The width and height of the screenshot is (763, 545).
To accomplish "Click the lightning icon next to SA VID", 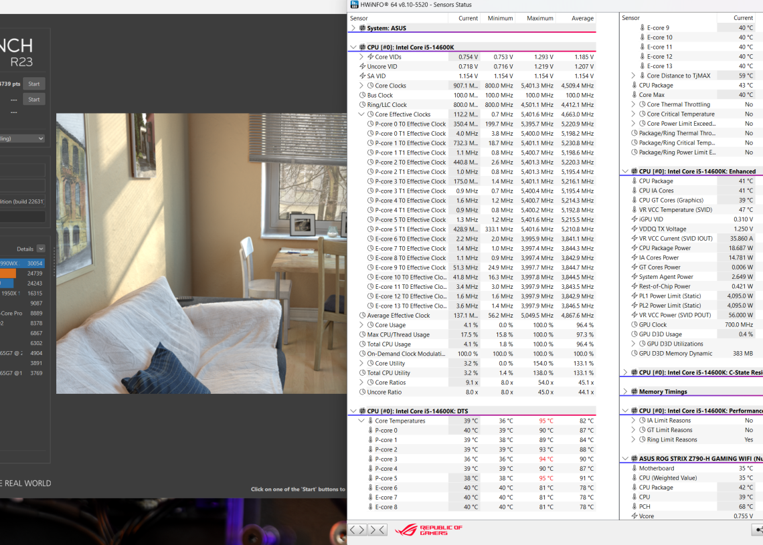I will pyautogui.click(x=363, y=76).
